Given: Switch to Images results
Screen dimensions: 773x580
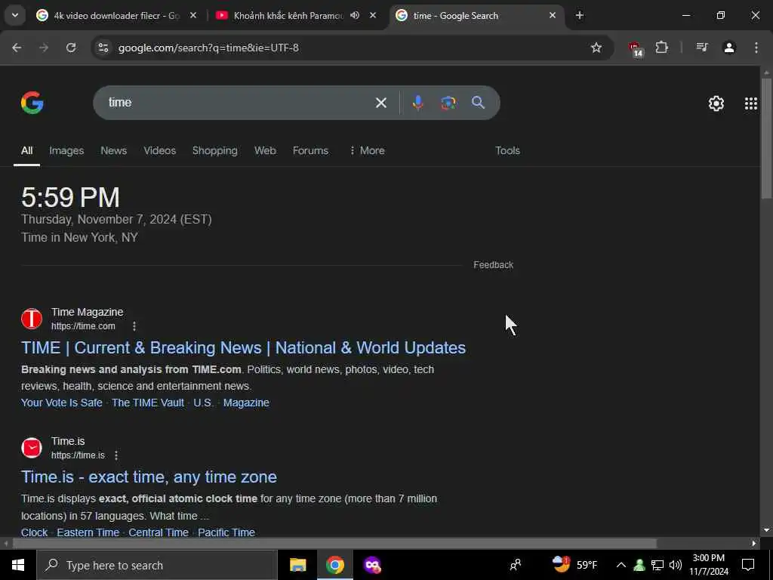Looking at the screenshot, I should coord(66,150).
